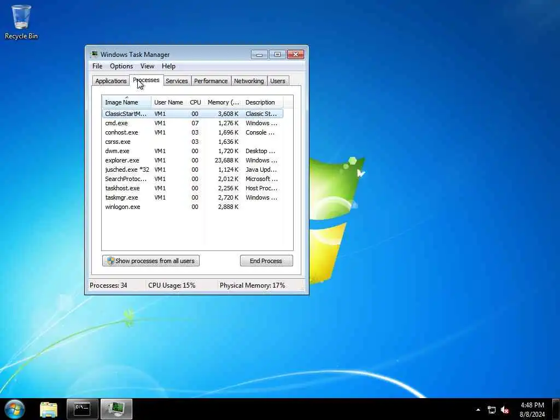This screenshot has height=420, width=560.
Task: Open the Performance tab
Action: (x=211, y=81)
